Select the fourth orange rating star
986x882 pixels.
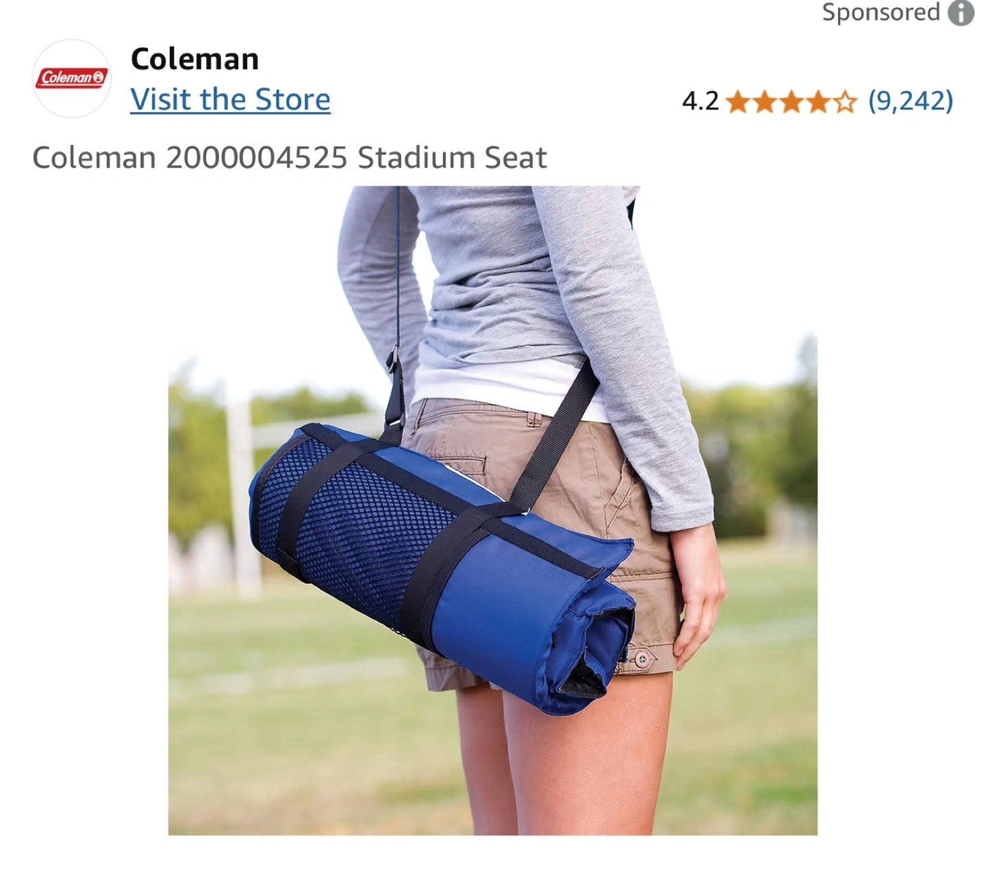click(818, 102)
